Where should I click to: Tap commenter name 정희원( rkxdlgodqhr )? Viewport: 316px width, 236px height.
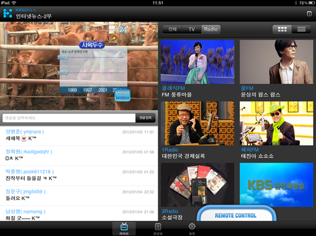pos(29,152)
